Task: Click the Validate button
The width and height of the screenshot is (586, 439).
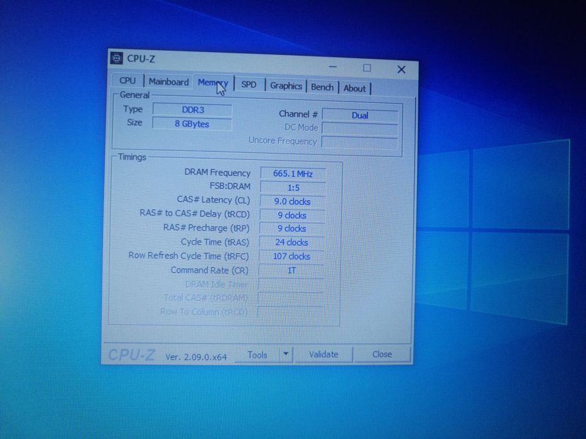Action: (x=323, y=354)
